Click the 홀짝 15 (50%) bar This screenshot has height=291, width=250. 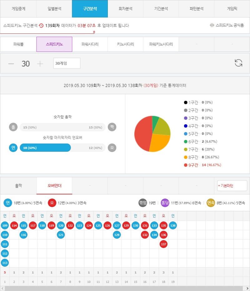point(62,127)
